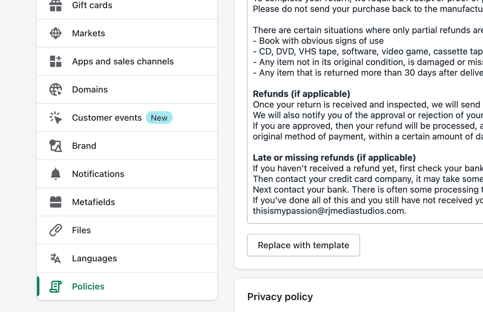Click the Brand shapes icon
483x312 pixels.
point(56,146)
